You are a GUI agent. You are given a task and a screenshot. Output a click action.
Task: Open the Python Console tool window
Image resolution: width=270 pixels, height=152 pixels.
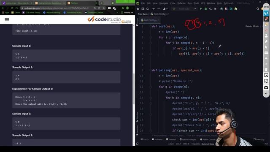coord(208,140)
